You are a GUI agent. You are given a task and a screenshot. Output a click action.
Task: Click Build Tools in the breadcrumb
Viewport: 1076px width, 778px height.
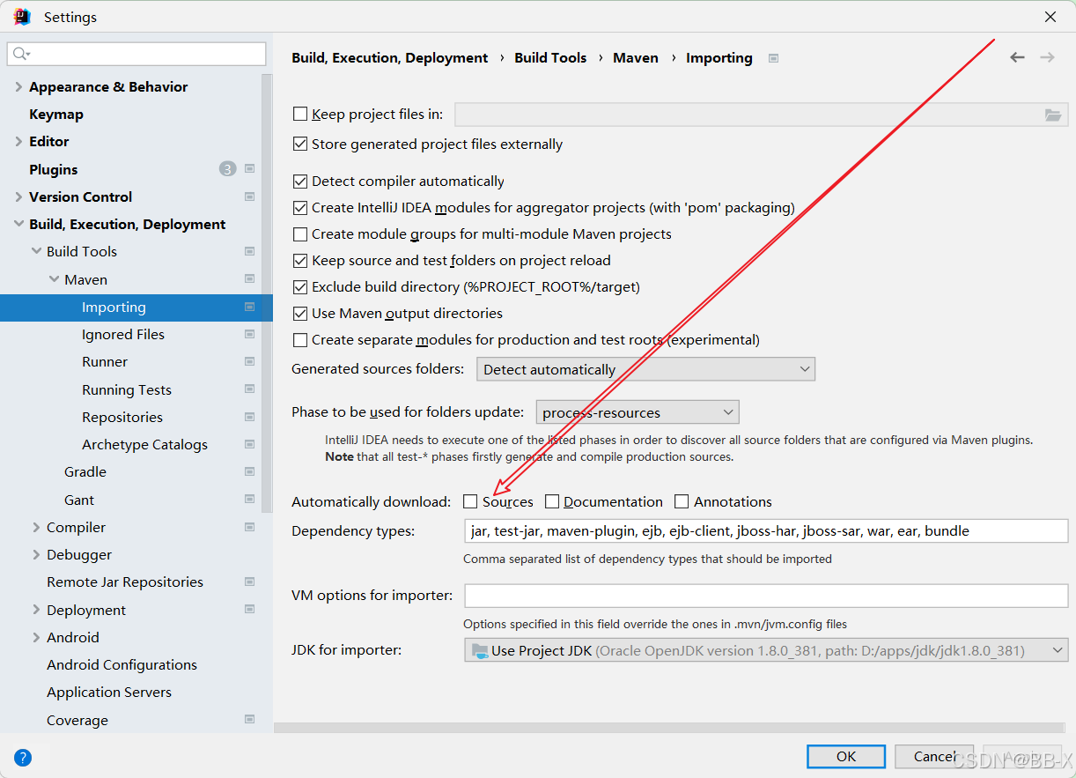[550, 57]
